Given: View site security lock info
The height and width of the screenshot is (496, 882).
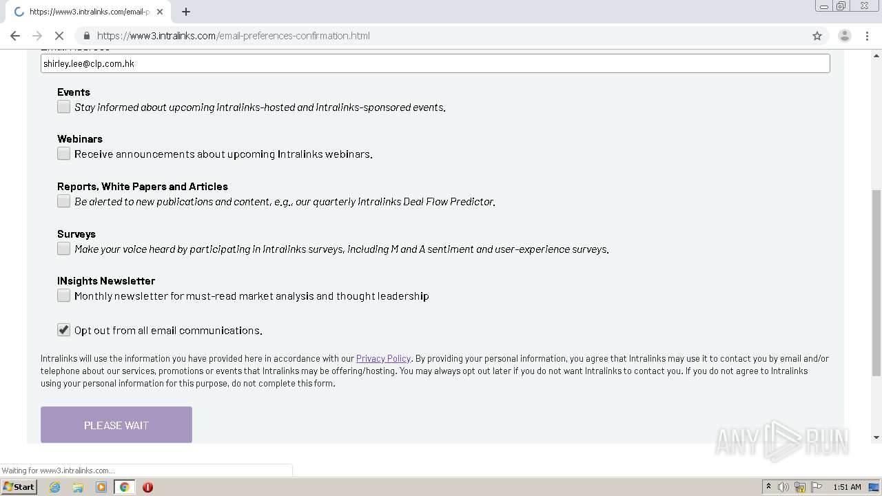Looking at the screenshot, I should (87, 36).
